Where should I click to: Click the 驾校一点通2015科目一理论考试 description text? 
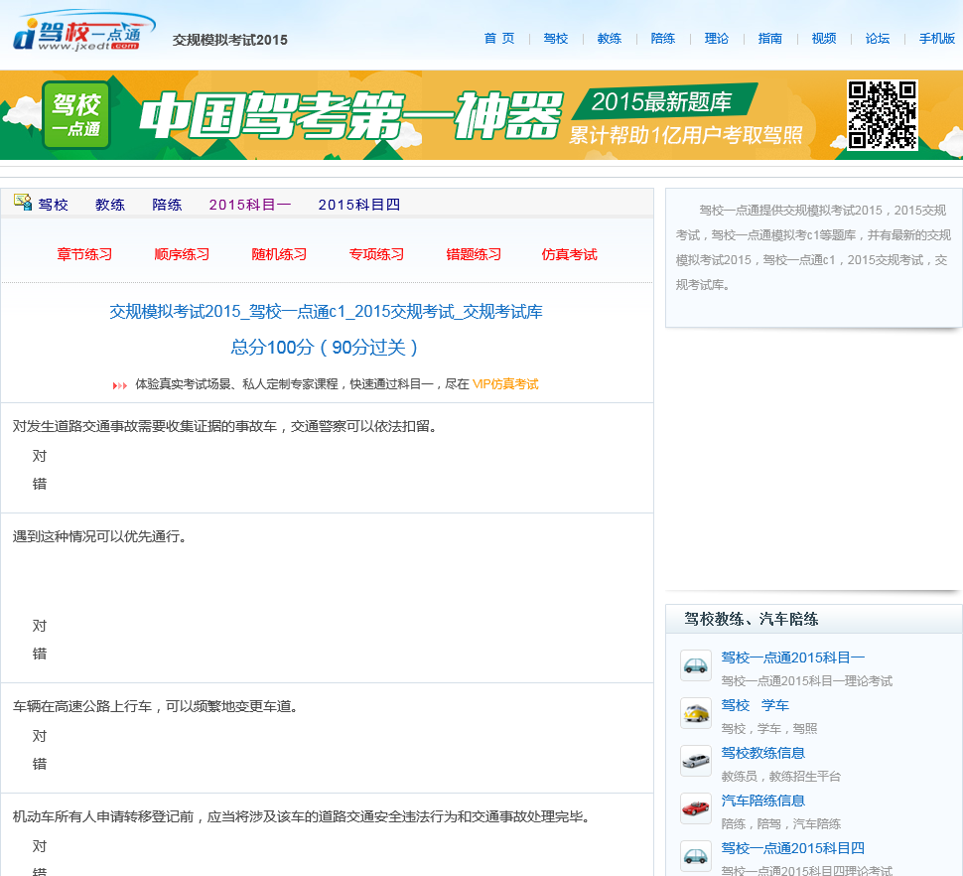coord(806,680)
